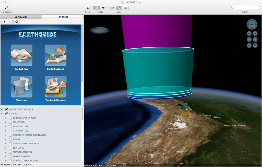This screenshot has height=167, width=262.
Task: Click the globe zoom out button
Action: pos(249,34)
